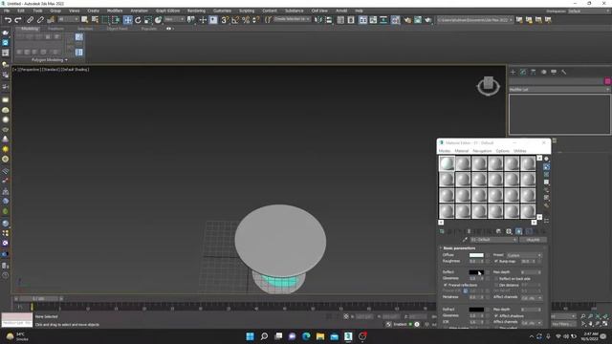
Task: Open Material menu in Material Editor
Action: 462,151
